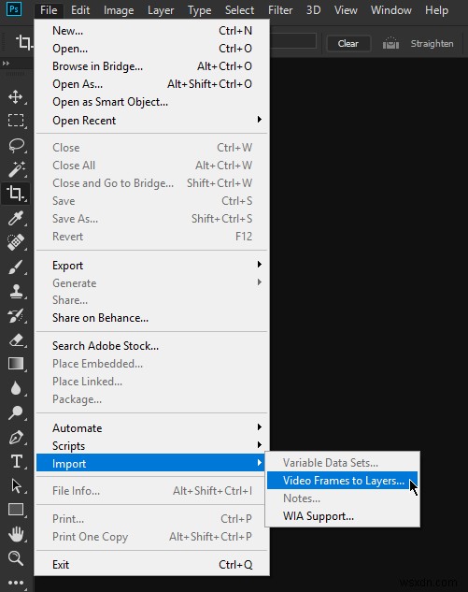Select the Brush tool

click(16, 267)
